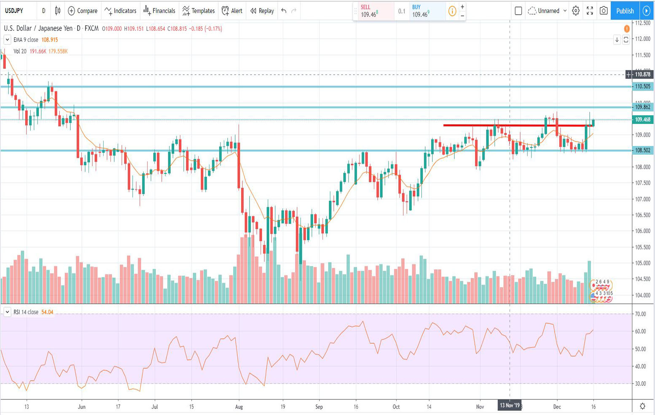Expand the Unnamed layout dropdown
This screenshot has height=415, width=655.
tap(564, 11)
